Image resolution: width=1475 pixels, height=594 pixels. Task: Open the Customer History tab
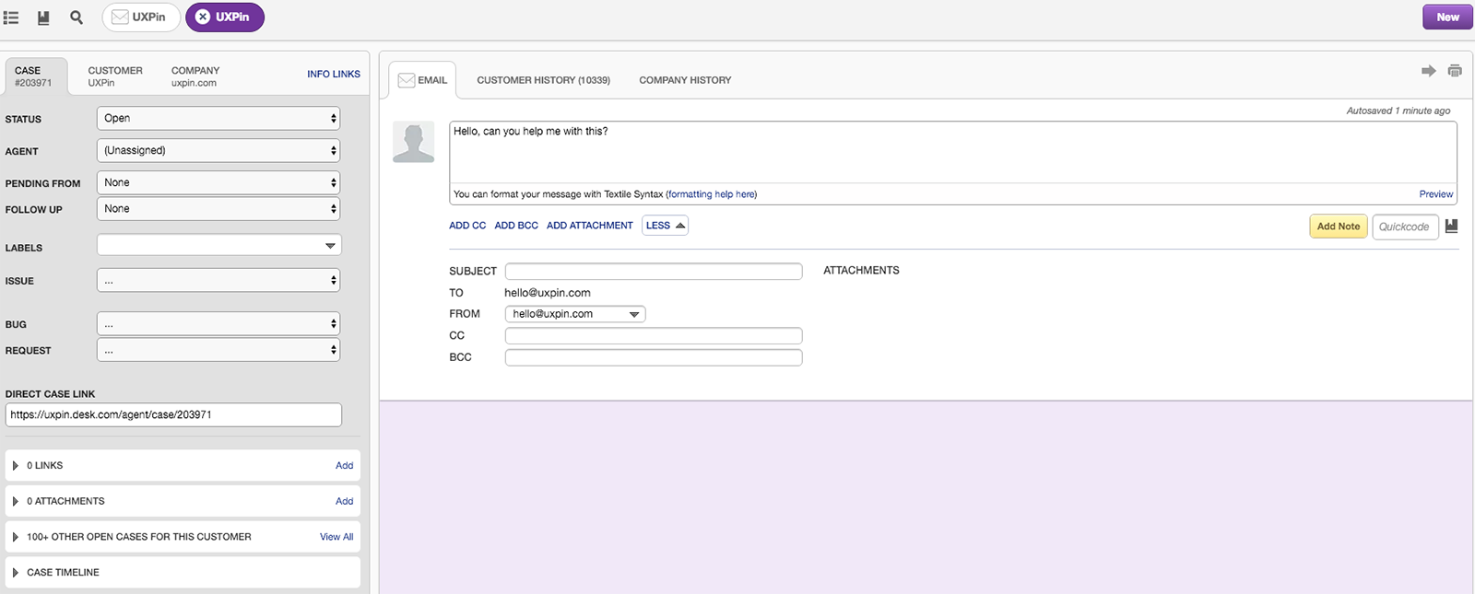pos(543,80)
